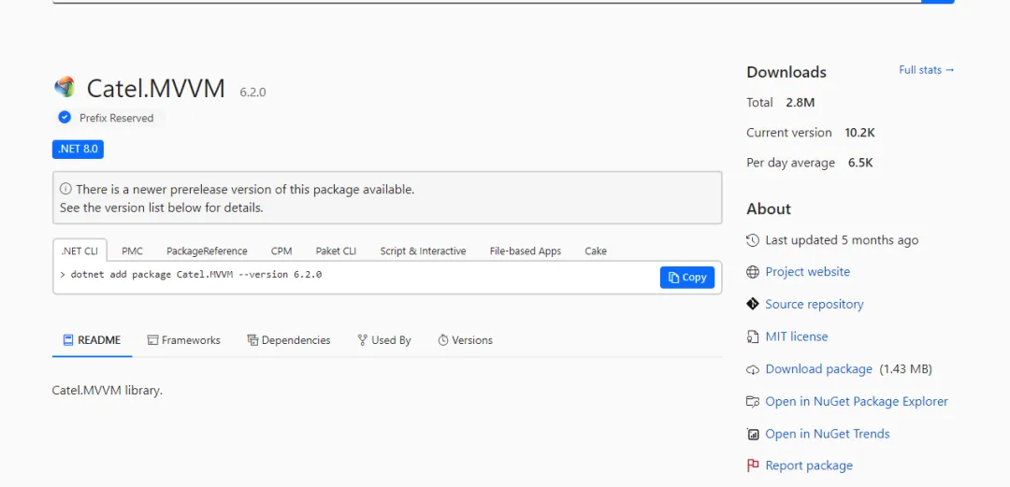Click the NuGet Trends chart icon

(x=752, y=434)
